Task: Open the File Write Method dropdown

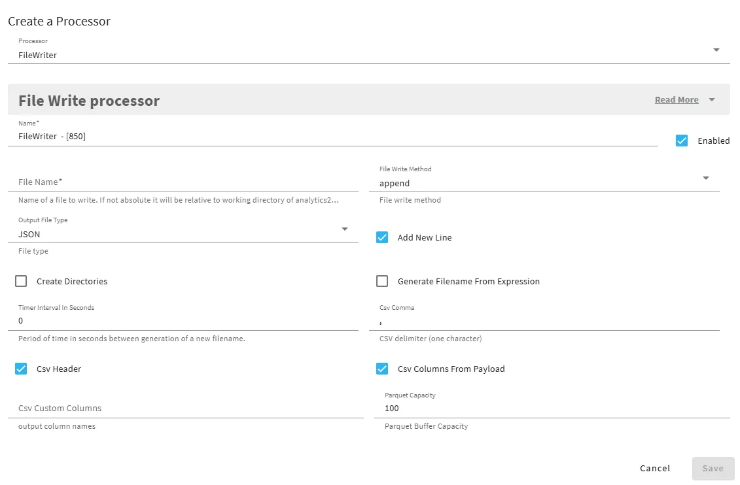Action: pos(544,179)
